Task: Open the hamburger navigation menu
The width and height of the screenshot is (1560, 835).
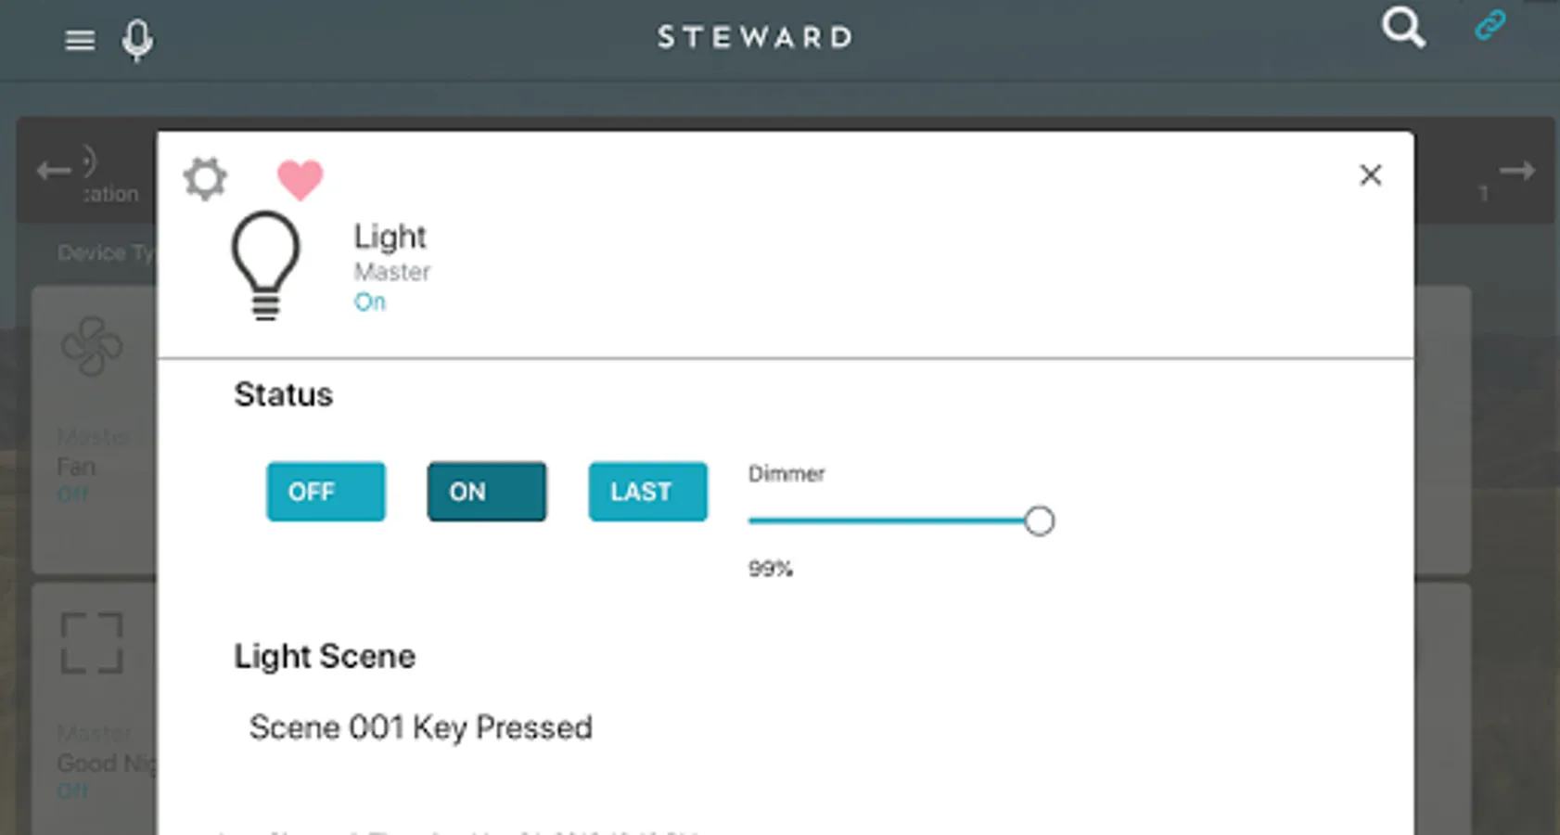Action: [x=80, y=40]
